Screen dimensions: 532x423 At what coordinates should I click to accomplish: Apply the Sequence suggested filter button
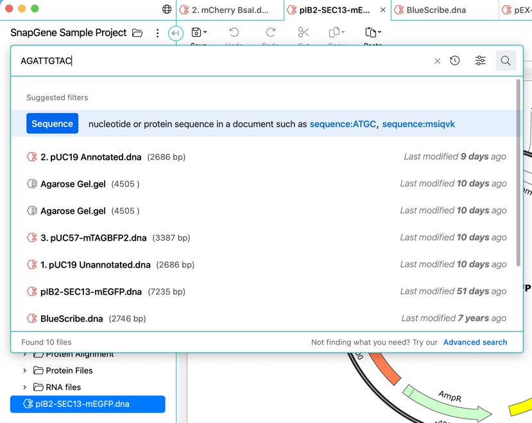pyautogui.click(x=52, y=124)
